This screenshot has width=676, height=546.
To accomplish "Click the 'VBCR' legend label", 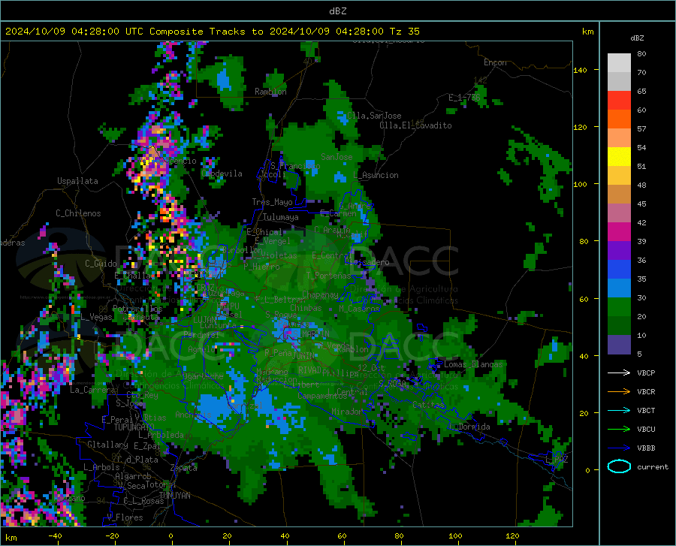I will coord(646,391).
